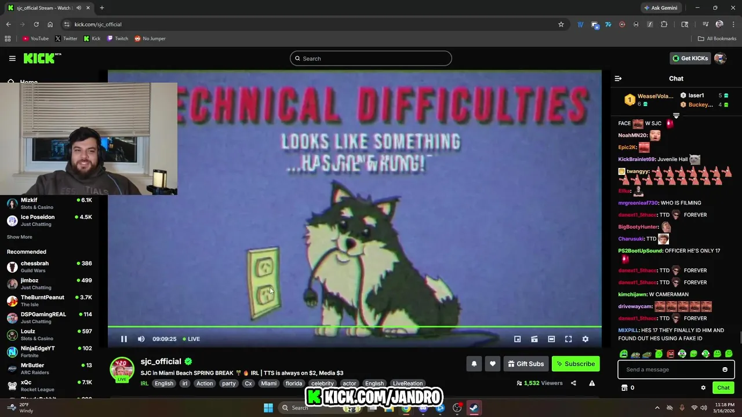Image resolution: width=742 pixels, height=417 pixels.
Task: Open the Kick bookmark
Action: (92, 39)
